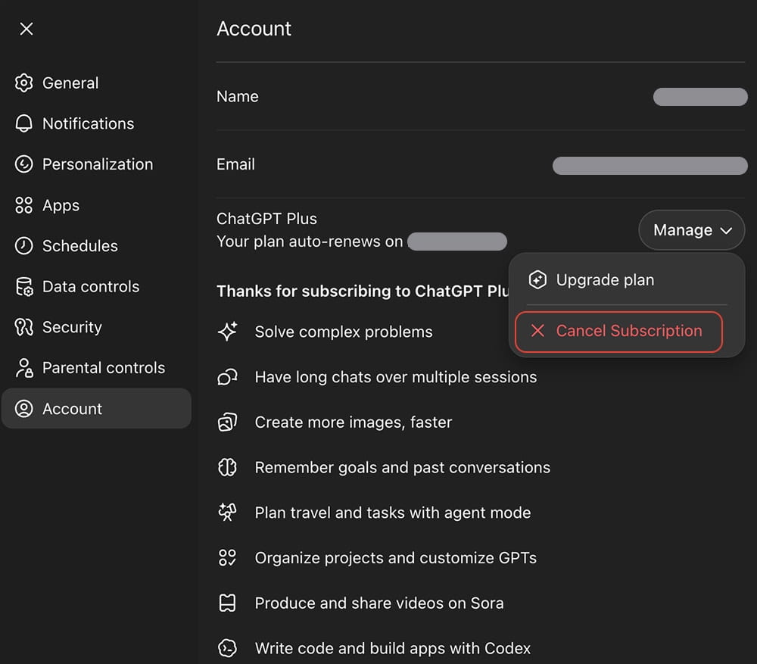757x664 pixels.
Task: Click the icon beside Organize projects
Action: coord(227,558)
